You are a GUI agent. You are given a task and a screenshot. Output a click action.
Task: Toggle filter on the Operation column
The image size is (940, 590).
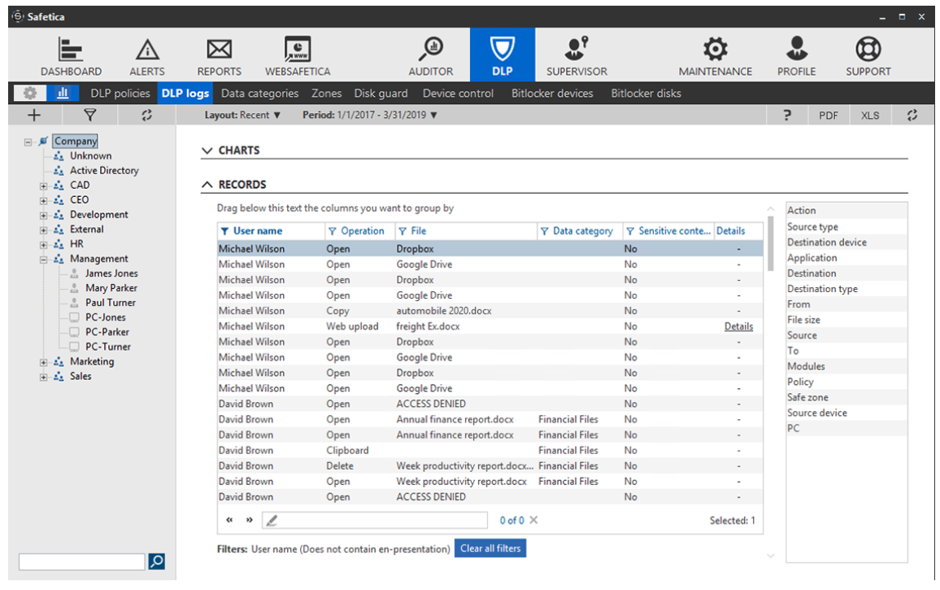coord(332,231)
